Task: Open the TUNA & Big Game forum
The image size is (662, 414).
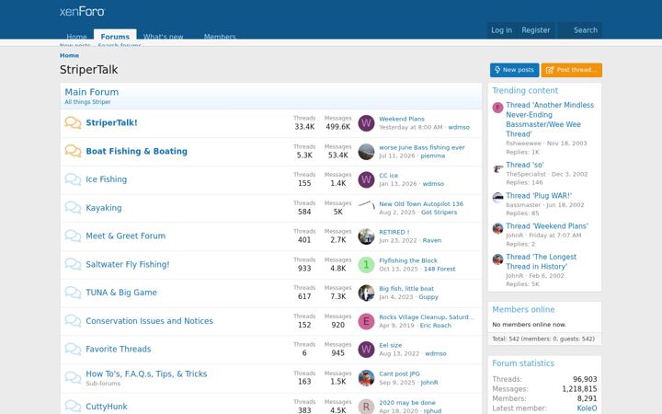Action: [x=121, y=293]
